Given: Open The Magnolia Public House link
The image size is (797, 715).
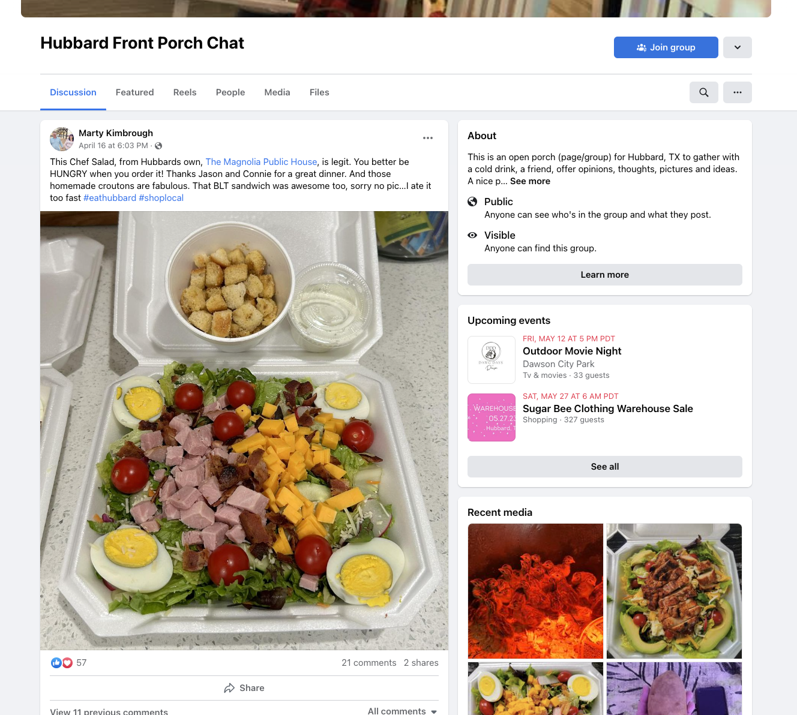Looking at the screenshot, I should [x=261, y=162].
